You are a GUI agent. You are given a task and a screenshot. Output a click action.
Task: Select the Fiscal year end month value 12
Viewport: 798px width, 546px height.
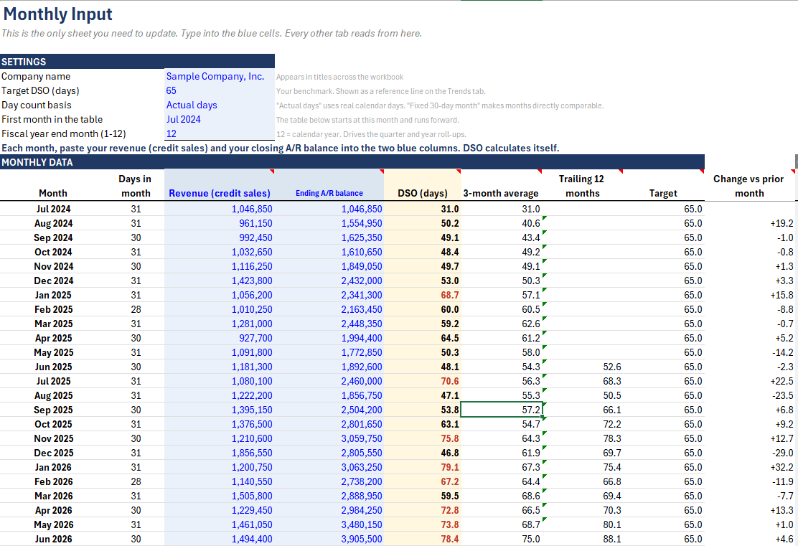[220, 133]
